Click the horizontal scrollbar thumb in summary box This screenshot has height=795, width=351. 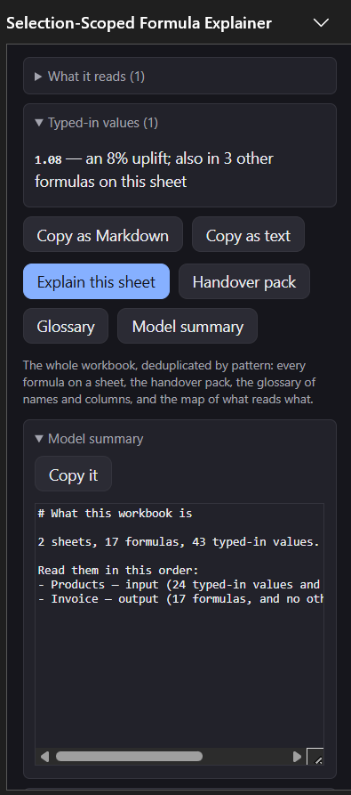click(x=129, y=757)
